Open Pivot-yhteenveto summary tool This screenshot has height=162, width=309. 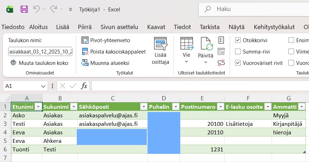point(106,40)
